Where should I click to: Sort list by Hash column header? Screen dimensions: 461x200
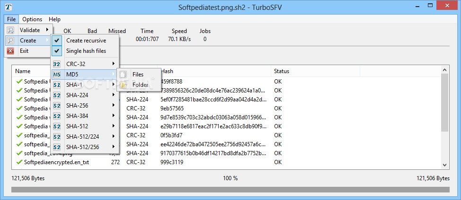click(167, 71)
